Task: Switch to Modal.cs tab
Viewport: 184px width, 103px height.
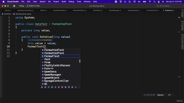Action: 43,10
